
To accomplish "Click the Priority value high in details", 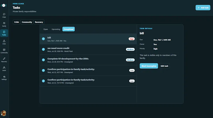I will tap(155, 49).
